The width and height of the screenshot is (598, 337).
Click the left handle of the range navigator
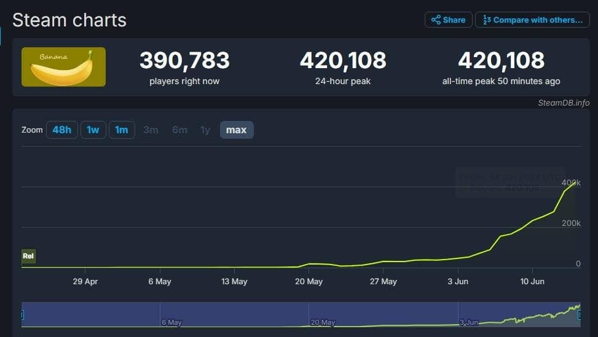pyautogui.click(x=23, y=314)
